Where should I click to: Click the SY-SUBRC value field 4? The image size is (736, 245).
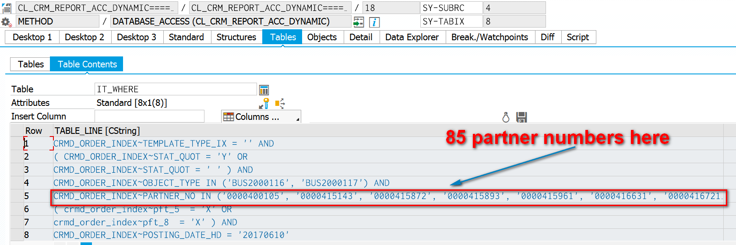(x=514, y=8)
